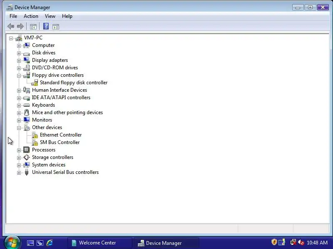Screen dimensions: 333x249
Task: Click the action pane toolbar icon
Action: [x=56, y=27]
